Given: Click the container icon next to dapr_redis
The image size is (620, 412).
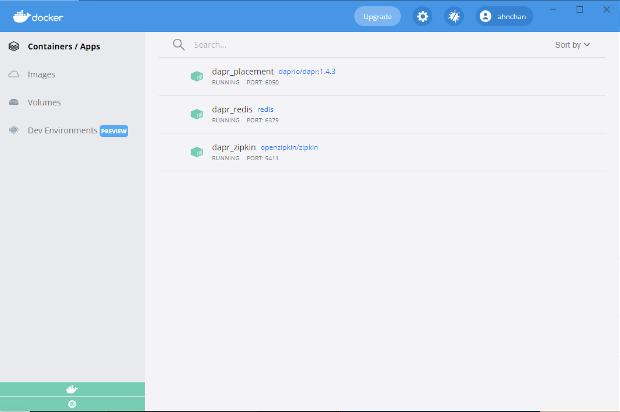Looking at the screenshot, I should (197, 114).
